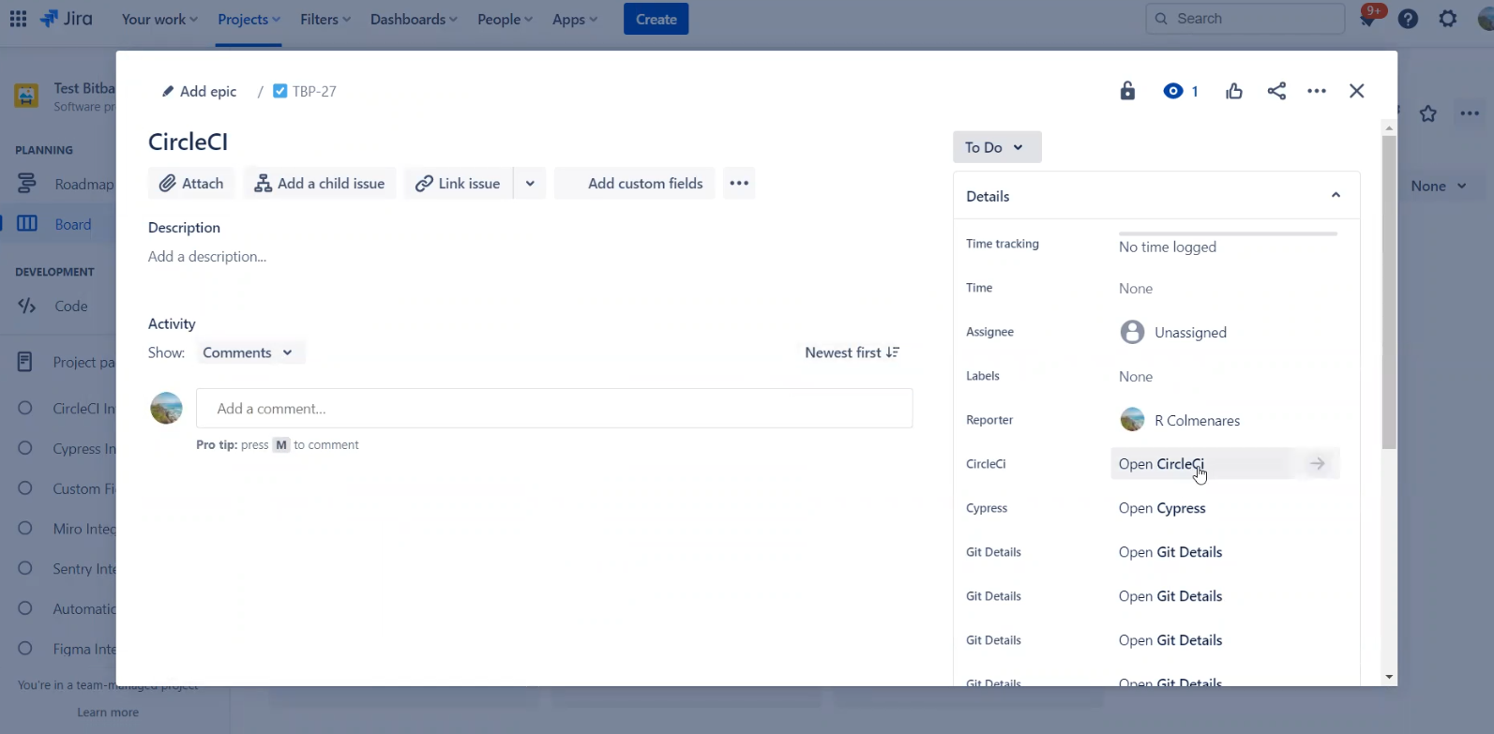The width and height of the screenshot is (1494, 734).
Task: Open the Dashboards menu
Action: click(414, 19)
